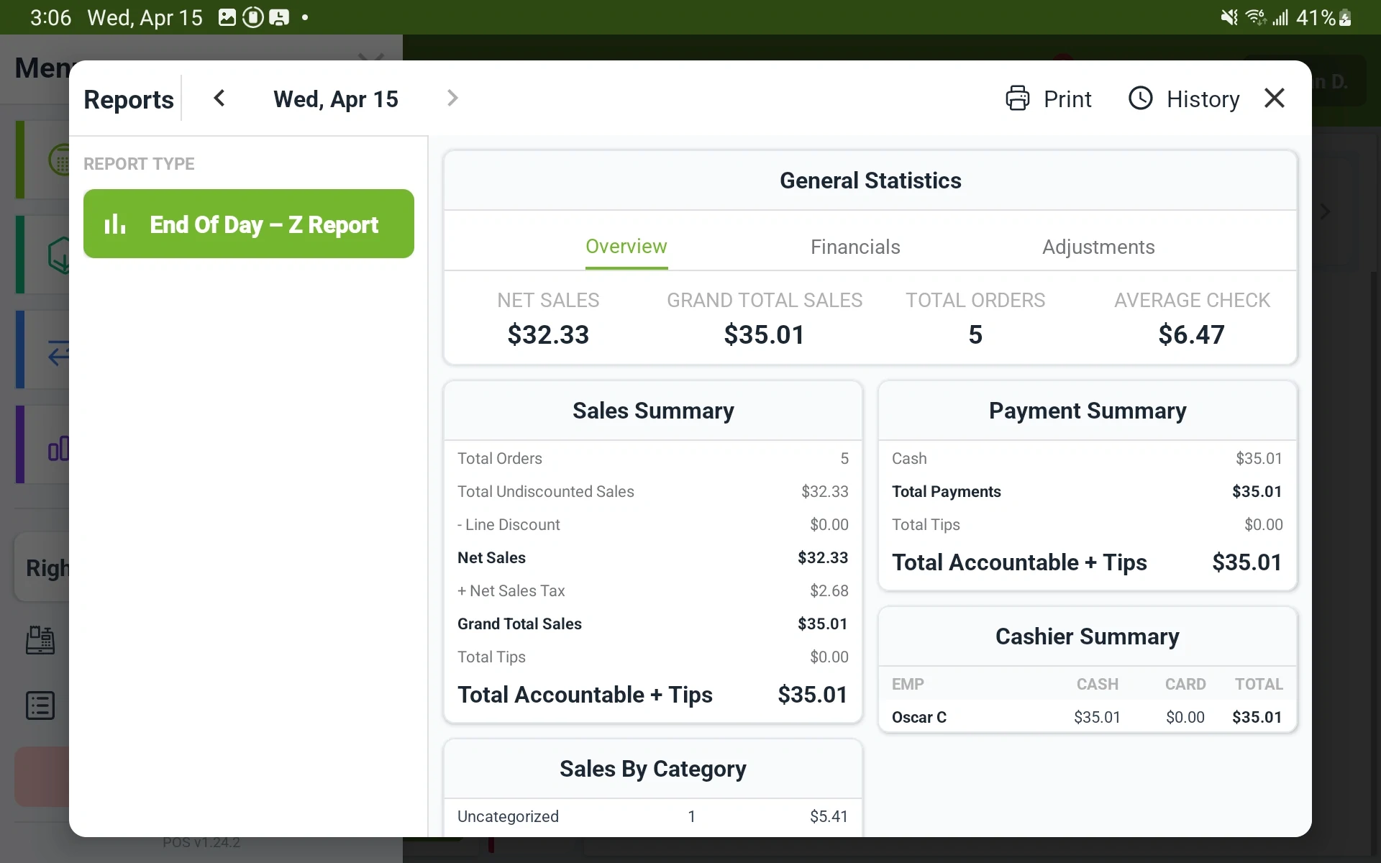Click the History label text
The width and height of the screenshot is (1381, 863).
point(1203,99)
